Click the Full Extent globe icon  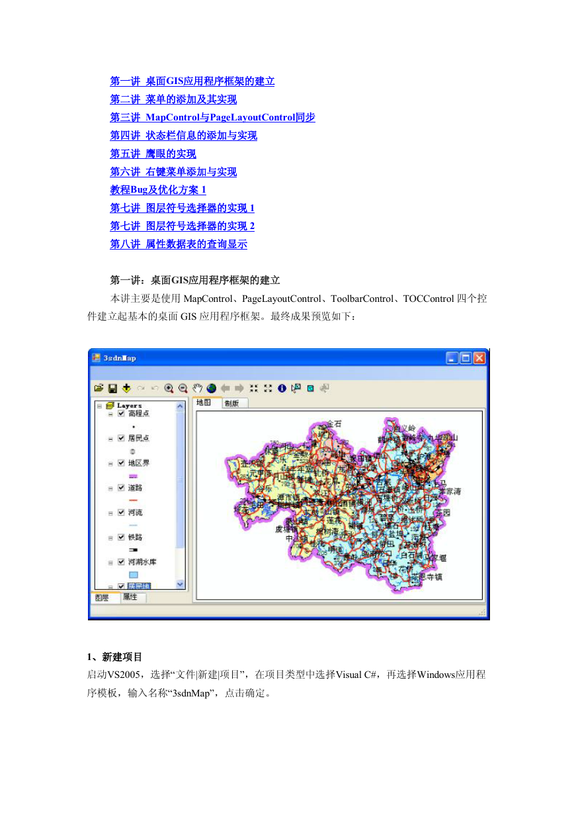[211, 389]
